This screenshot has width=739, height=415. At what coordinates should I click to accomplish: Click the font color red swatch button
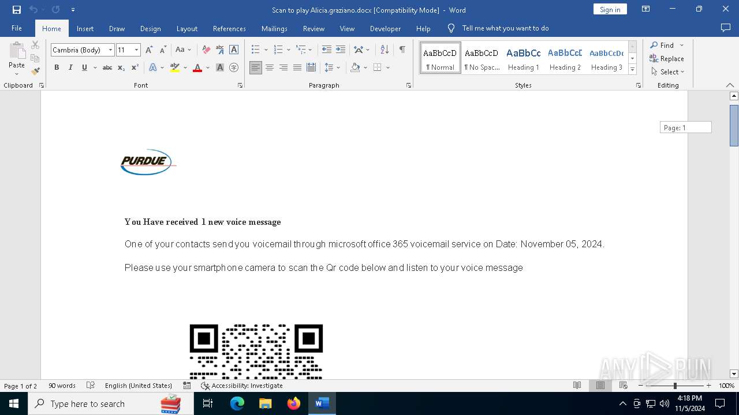[197, 67]
